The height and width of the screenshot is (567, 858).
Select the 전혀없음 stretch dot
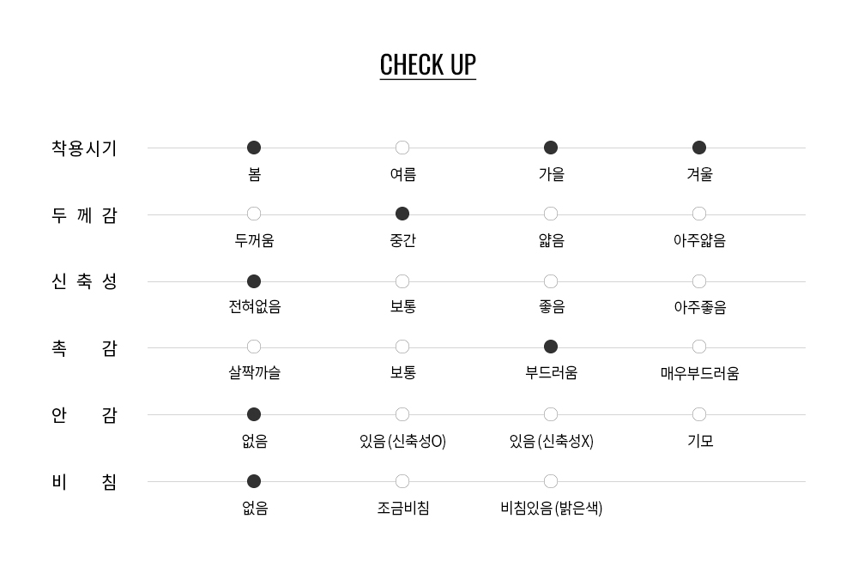click(x=254, y=281)
